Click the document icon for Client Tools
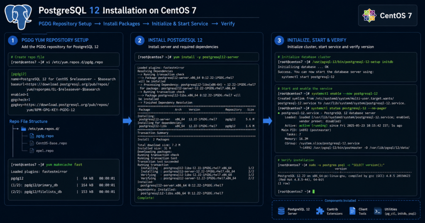 coord(352,211)
